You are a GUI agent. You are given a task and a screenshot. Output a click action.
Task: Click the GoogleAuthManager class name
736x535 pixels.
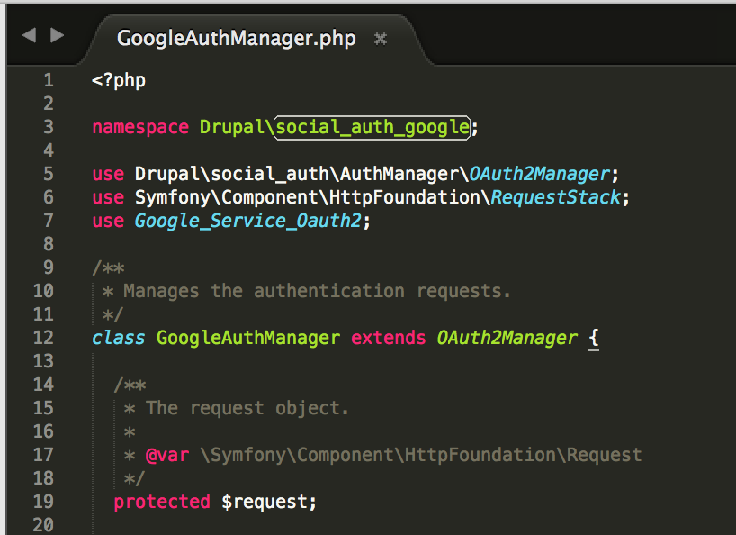(x=248, y=338)
